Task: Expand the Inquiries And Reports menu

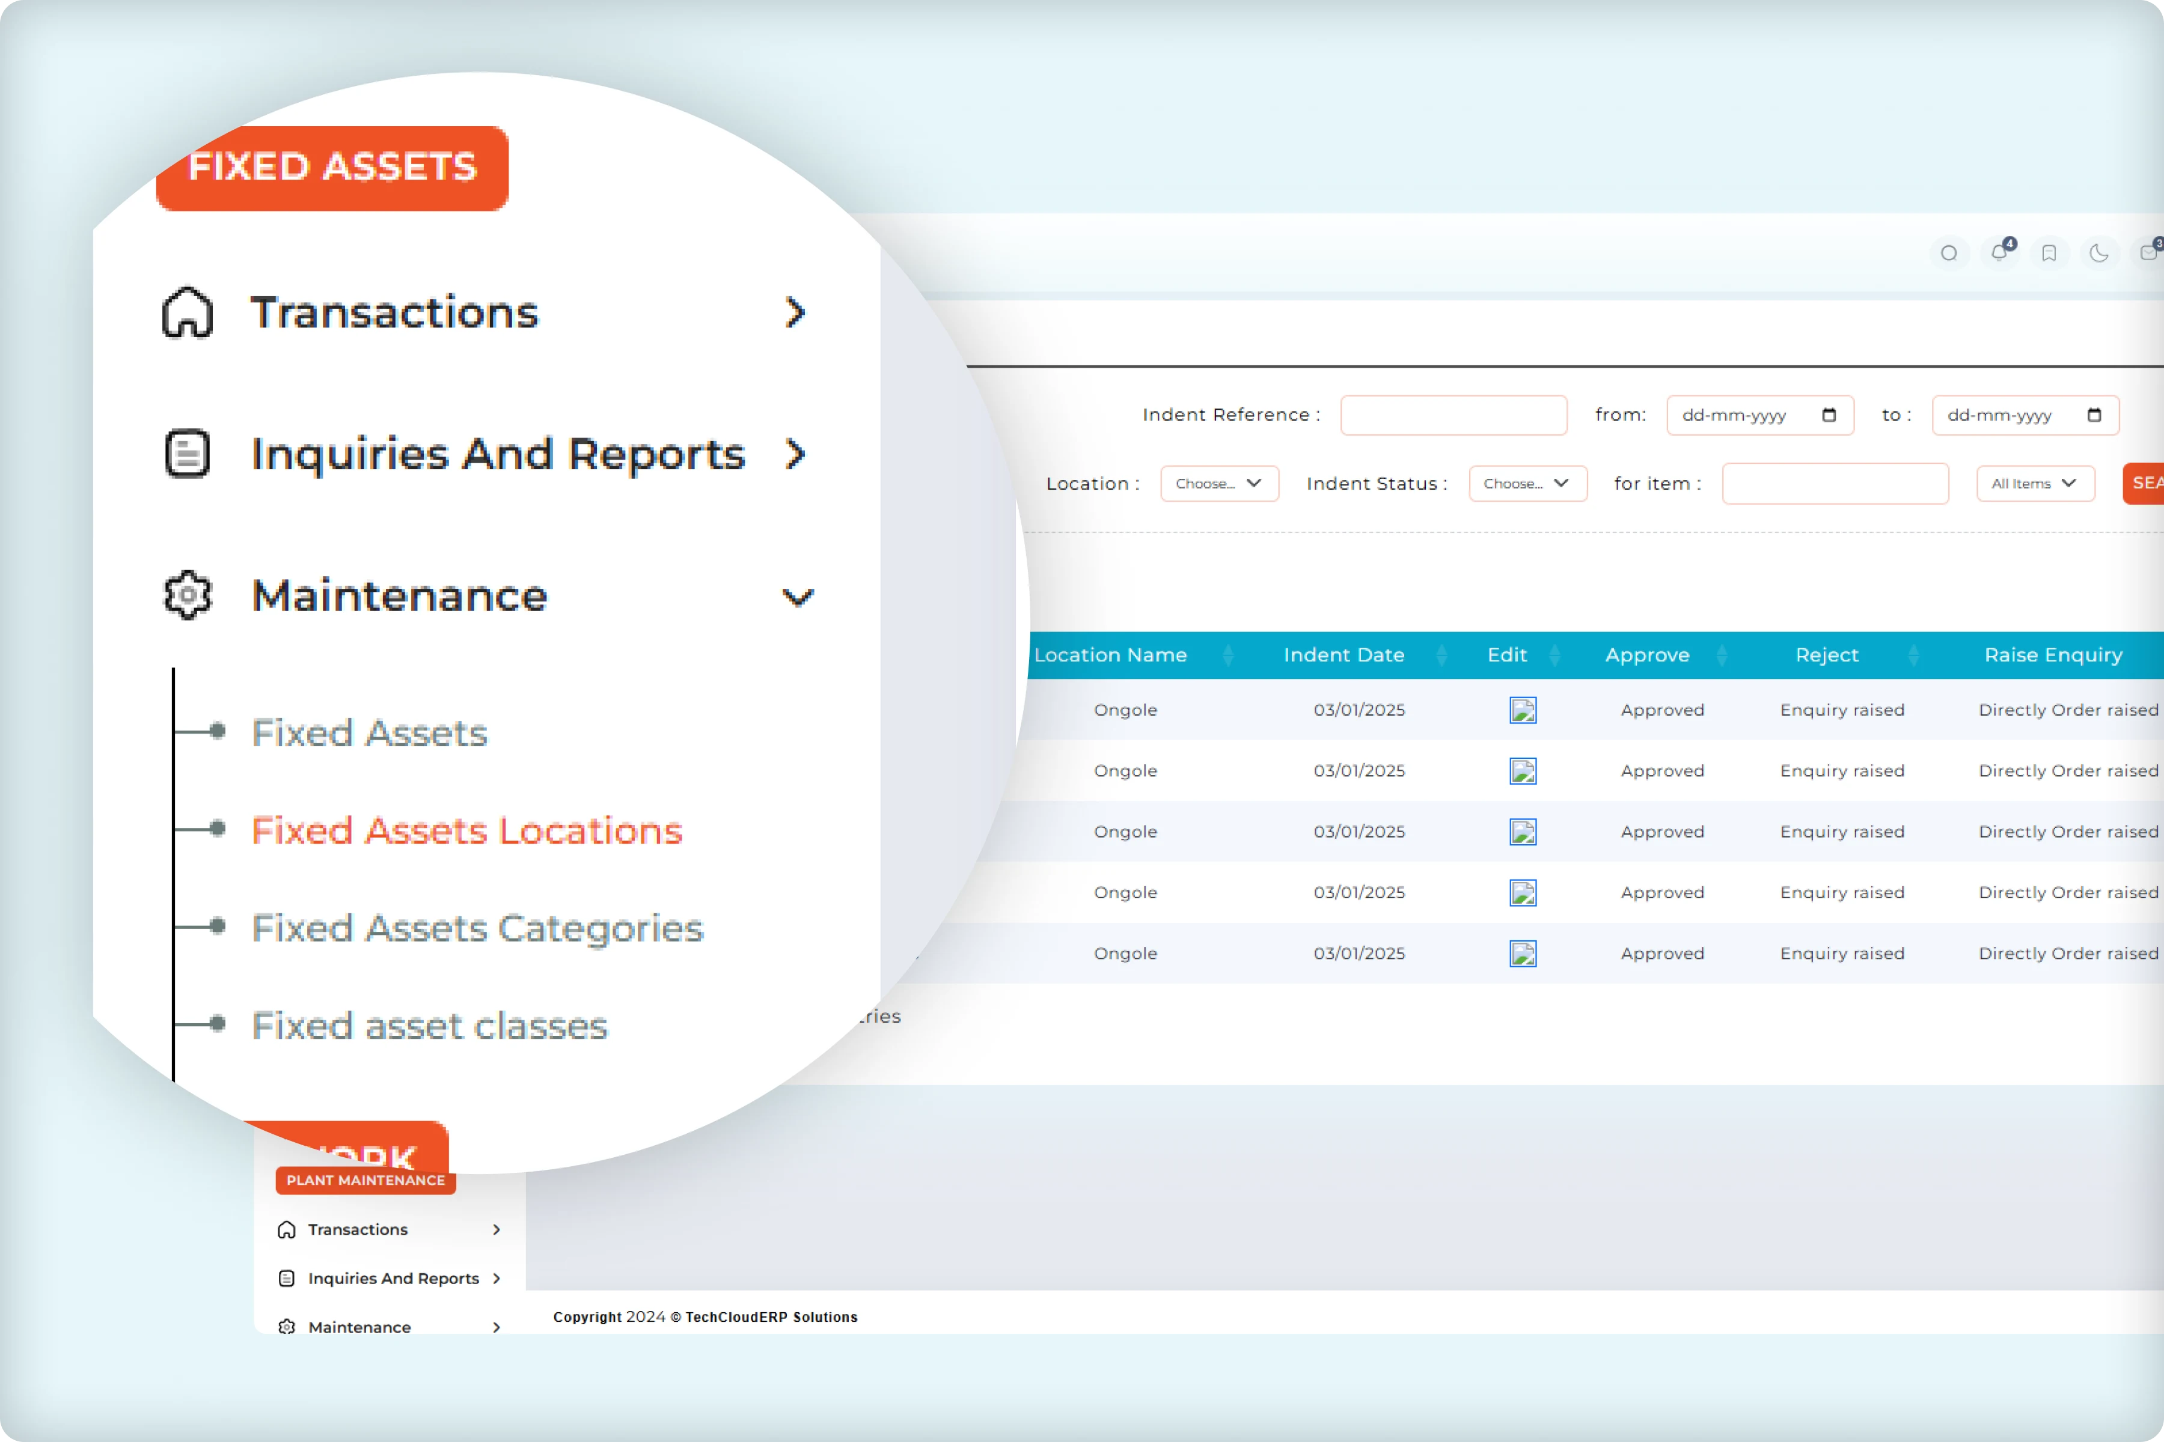Action: coord(795,454)
